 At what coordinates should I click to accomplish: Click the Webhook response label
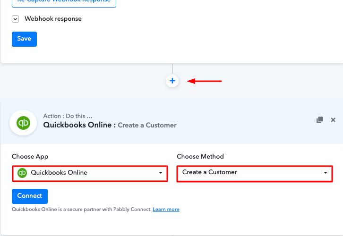(53, 19)
